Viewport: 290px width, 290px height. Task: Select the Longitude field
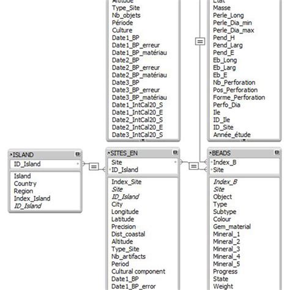(x=125, y=212)
